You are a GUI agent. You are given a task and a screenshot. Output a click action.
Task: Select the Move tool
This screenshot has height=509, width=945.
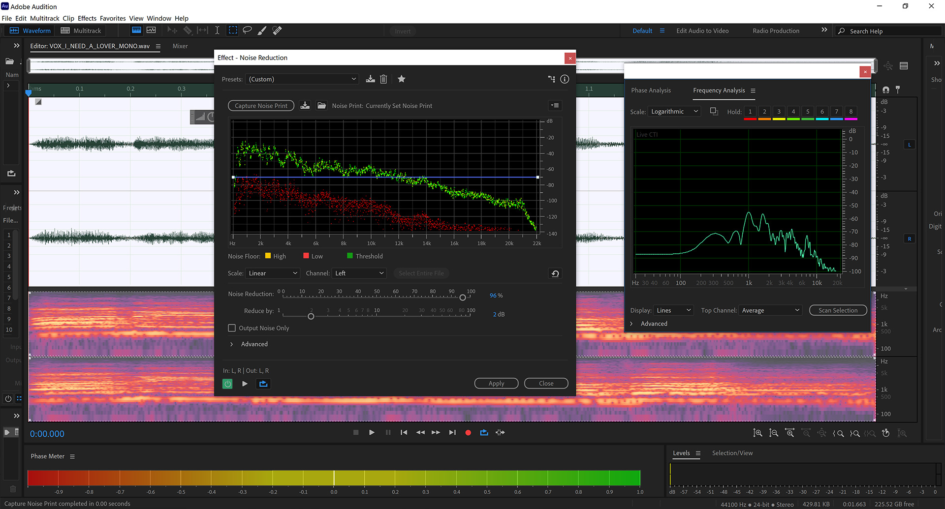tap(172, 30)
